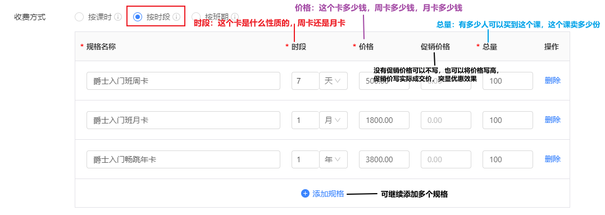Click the 添加规格 link
This screenshot has height=215, width=605.
(x=328, y=194)
